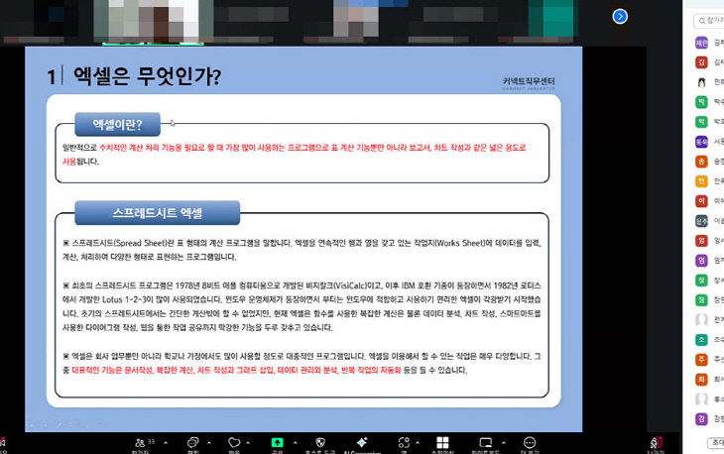Click active speaker video with green outline

point(153,22)
